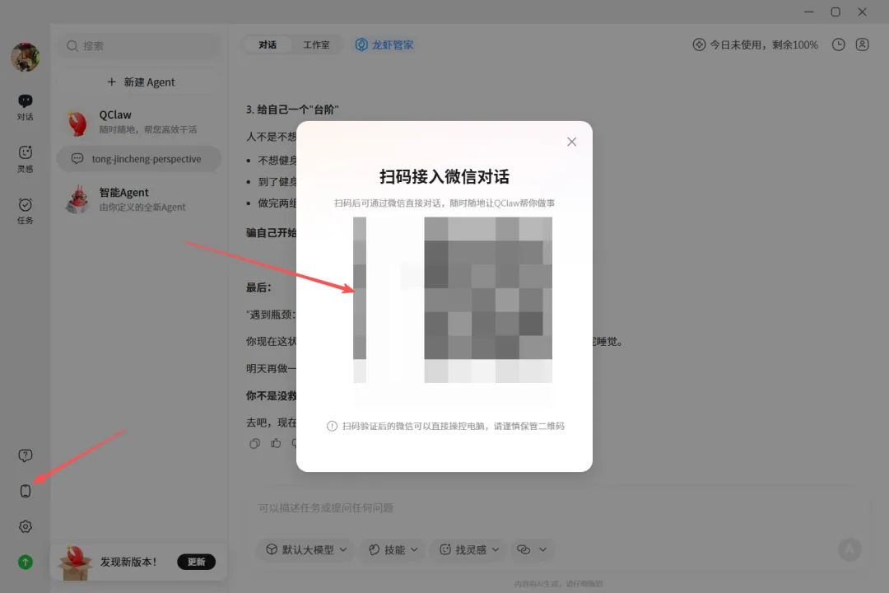Click the dialog warning info icon
This screenshot has height=593, width=889.
[333, 426]
